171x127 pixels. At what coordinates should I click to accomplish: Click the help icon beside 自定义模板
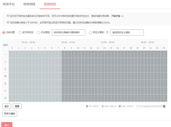107,33
